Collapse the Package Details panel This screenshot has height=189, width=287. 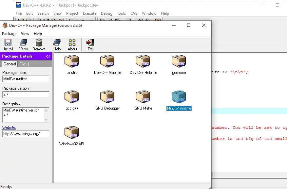(x=48, y=56)
